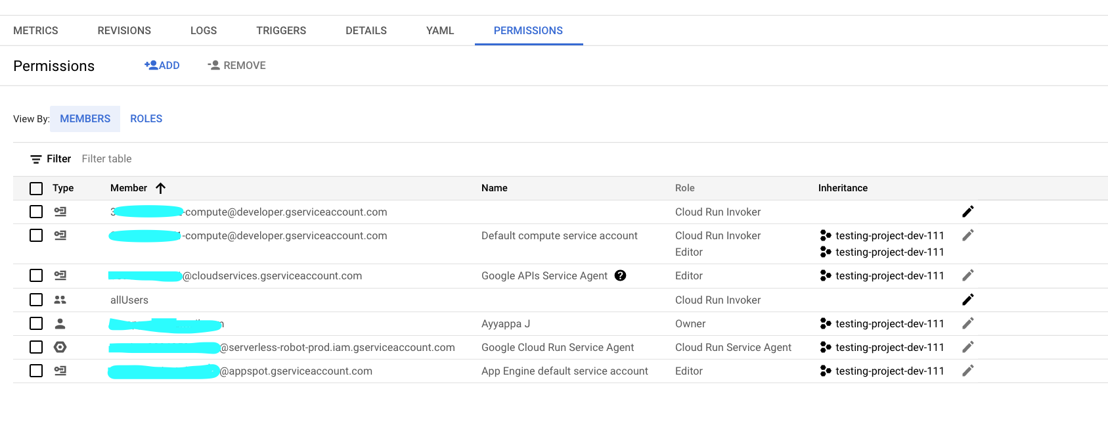
Task: Edit the Google Cloud Run Service Agent row
Action: click(x=967, y=347)
